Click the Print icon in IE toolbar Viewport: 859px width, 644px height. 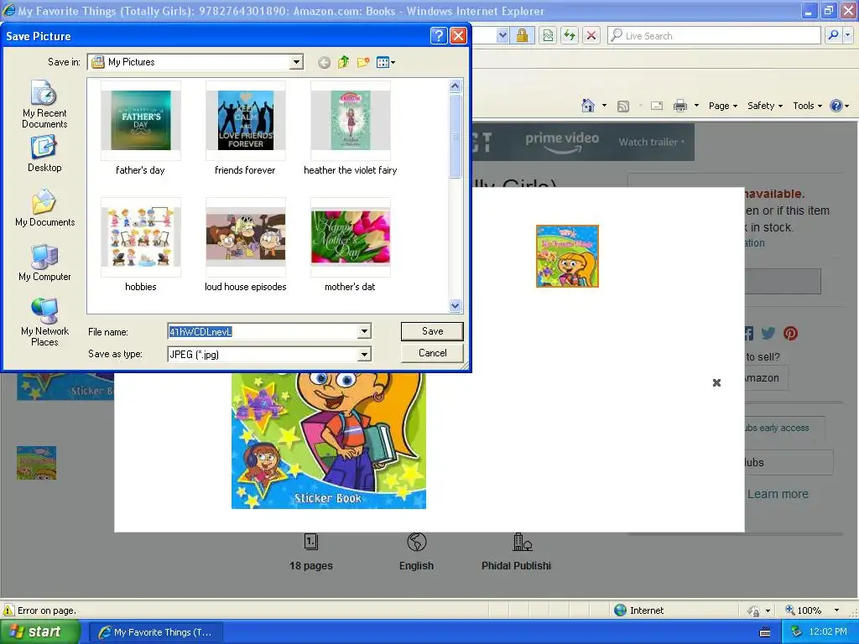[x=679, y=106]
